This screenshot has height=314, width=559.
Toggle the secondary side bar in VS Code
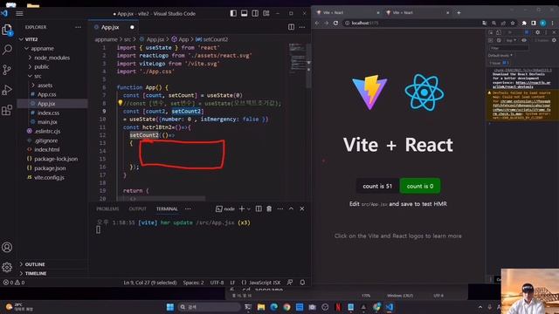[x=255, y=14]
